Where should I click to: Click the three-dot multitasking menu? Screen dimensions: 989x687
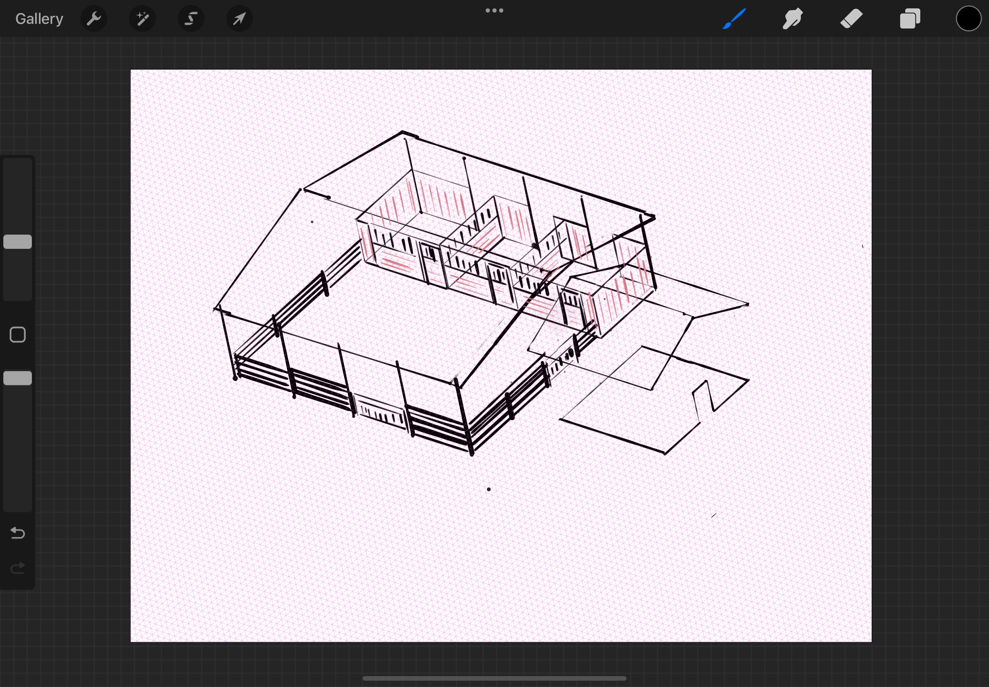click(x=494, y=10)
